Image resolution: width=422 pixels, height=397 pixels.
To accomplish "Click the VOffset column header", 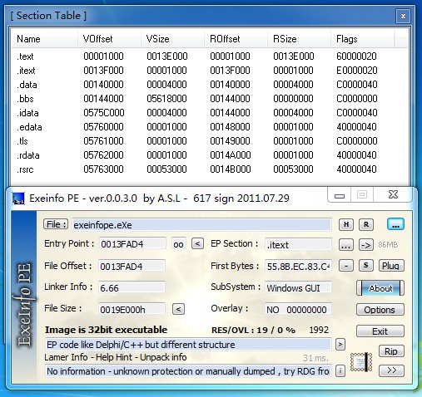I will pyautogui.click(x=109, y=39).
